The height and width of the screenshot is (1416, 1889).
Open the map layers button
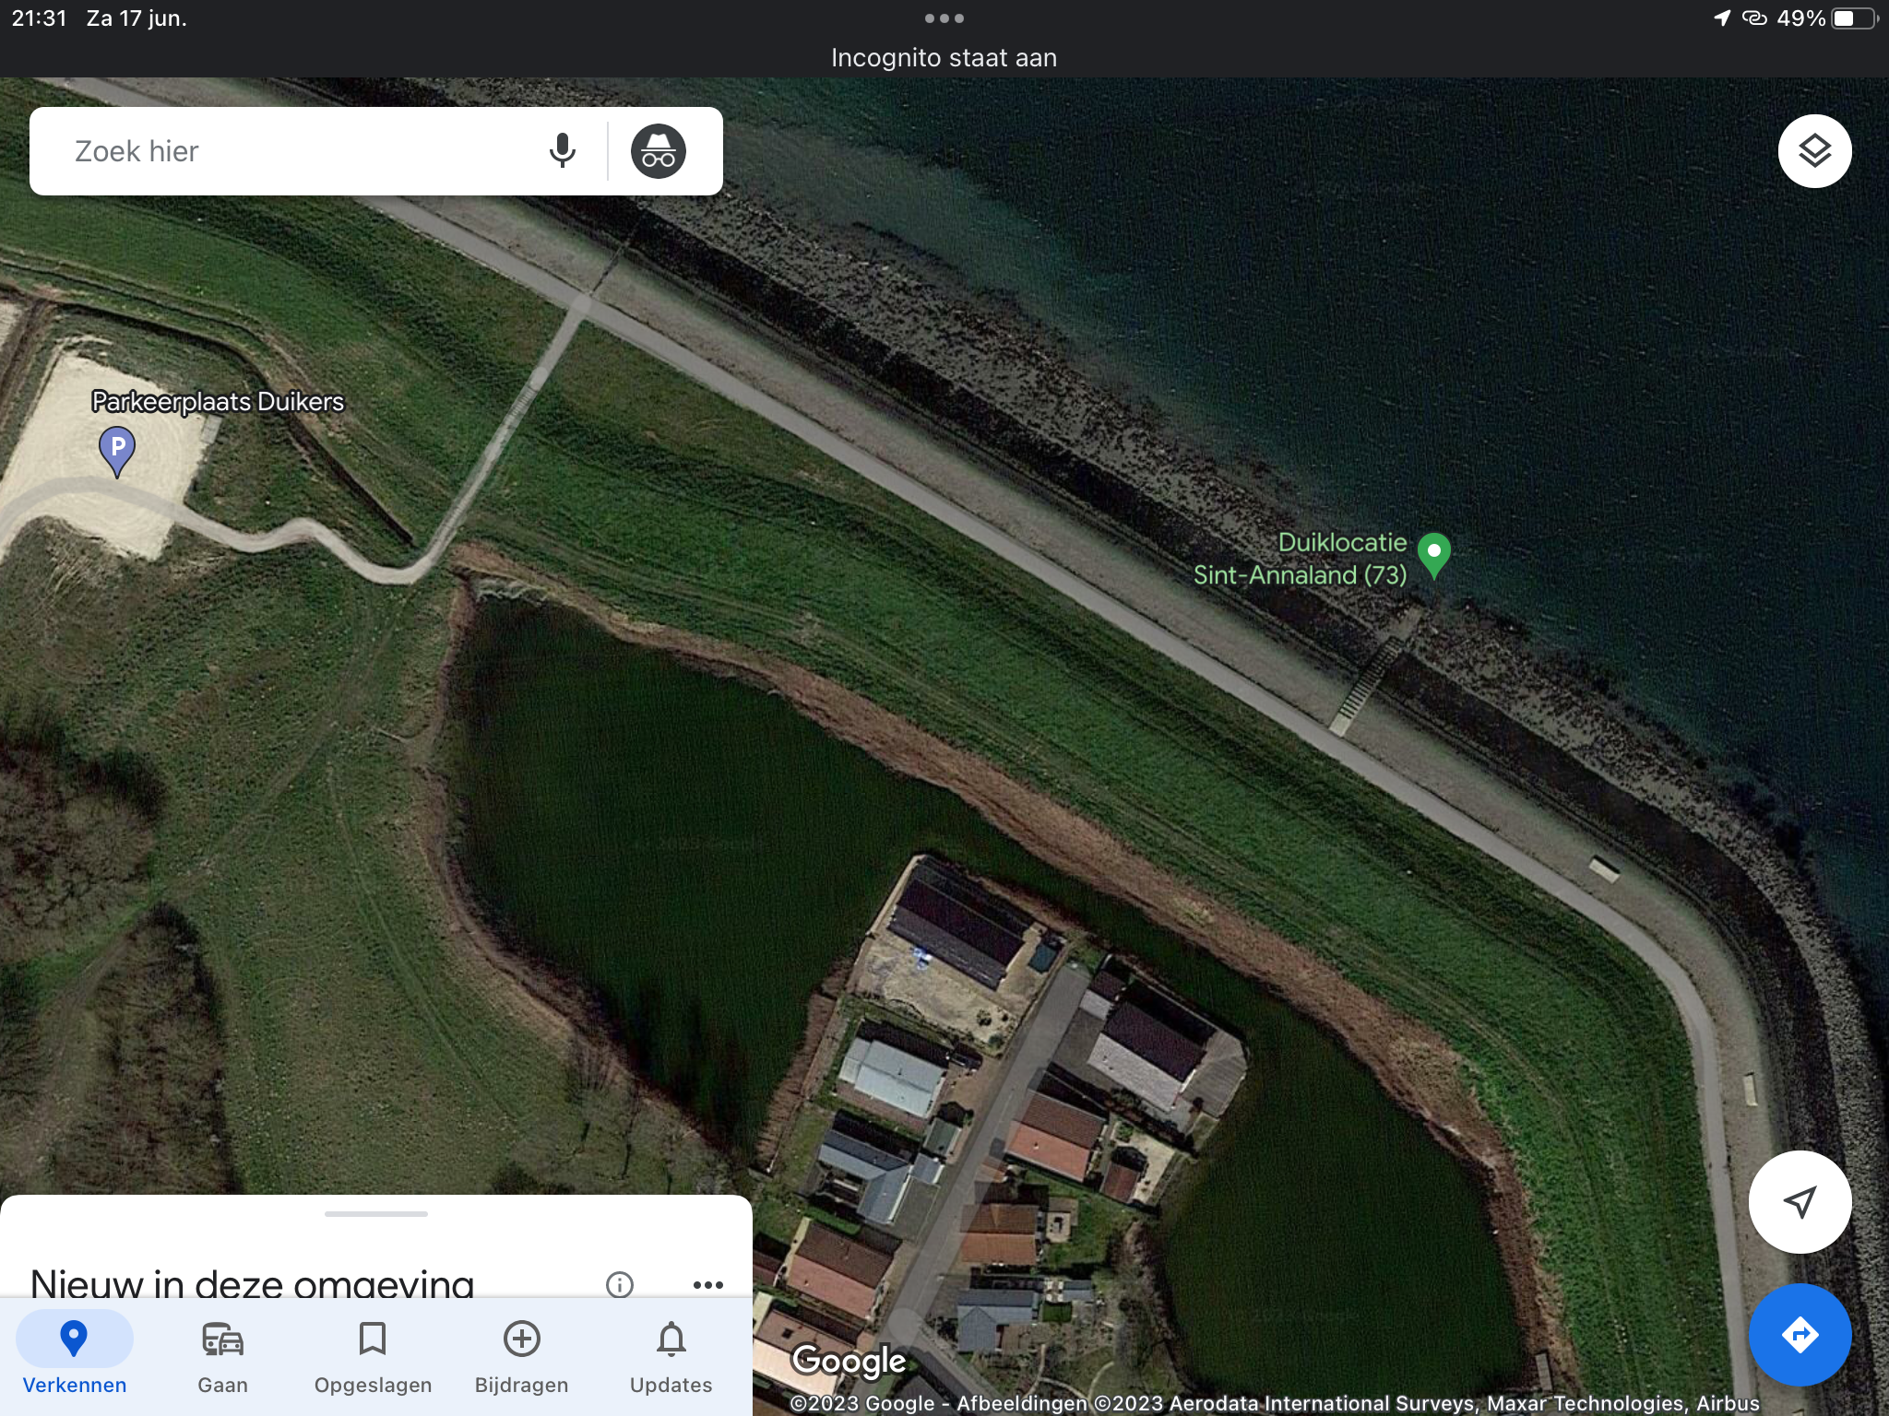[1813, 151]
